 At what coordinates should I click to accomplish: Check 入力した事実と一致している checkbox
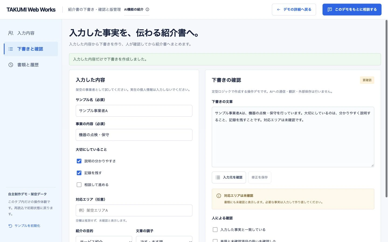215,230
